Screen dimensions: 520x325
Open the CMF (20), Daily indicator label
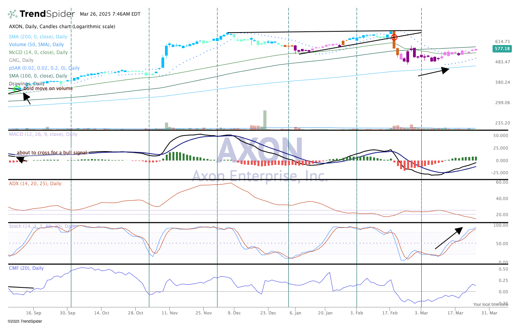tap(26, 268)
